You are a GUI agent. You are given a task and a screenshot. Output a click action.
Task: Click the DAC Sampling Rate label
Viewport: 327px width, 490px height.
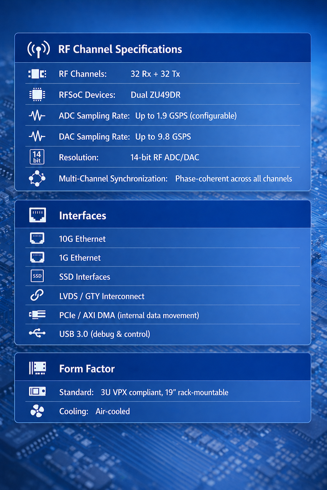coord(94,137)
